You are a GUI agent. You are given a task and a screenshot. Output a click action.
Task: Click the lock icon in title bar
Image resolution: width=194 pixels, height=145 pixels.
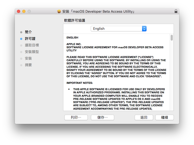click(176, 11)
